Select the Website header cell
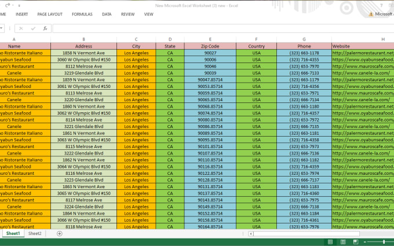 point(363,46)
